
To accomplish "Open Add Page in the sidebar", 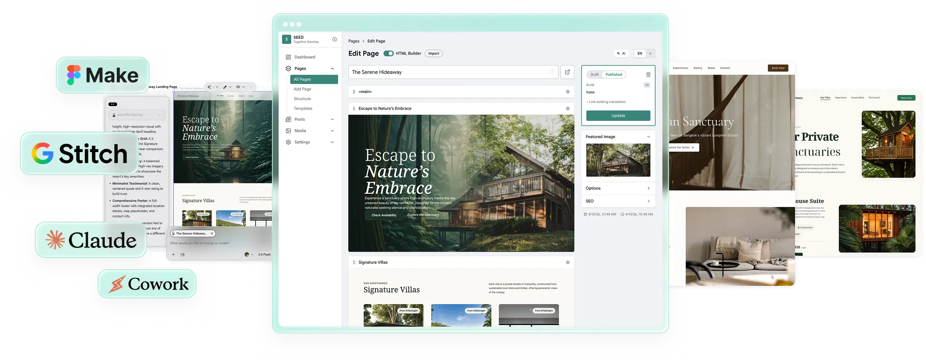I will (302, 89).
